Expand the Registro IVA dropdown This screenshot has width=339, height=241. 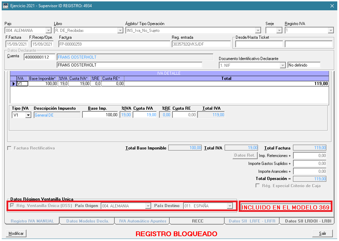(331, 31)
